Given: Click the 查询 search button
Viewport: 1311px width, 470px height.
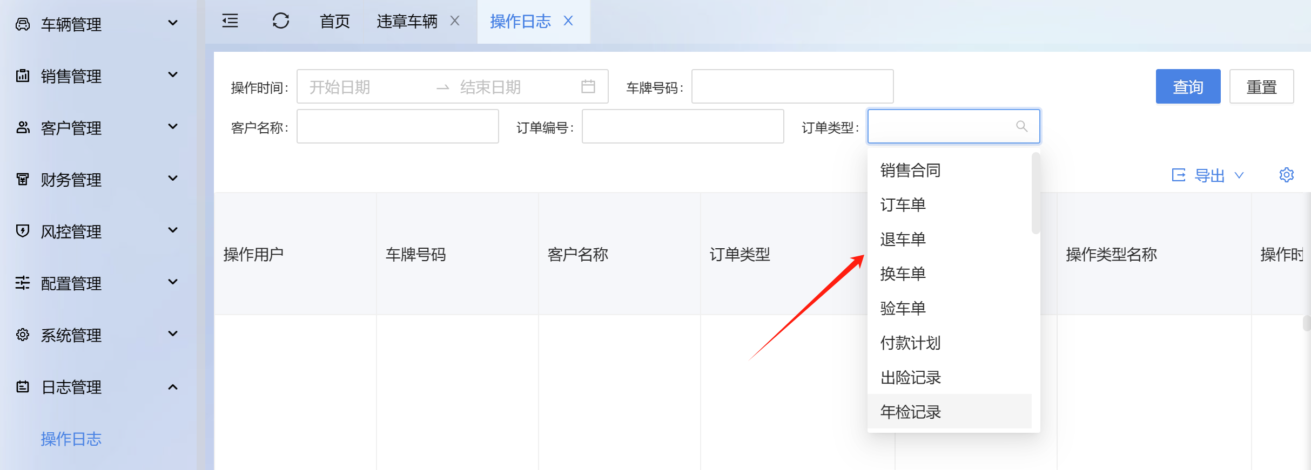Looking at the screenshot, I should [x=1188, y=86].
